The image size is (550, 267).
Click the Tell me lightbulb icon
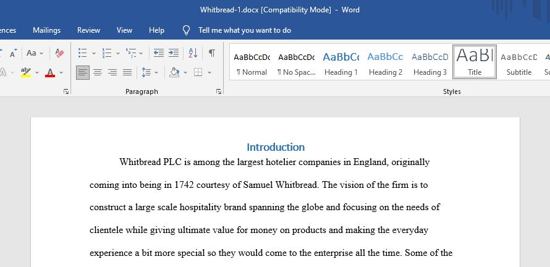(186, 30)
